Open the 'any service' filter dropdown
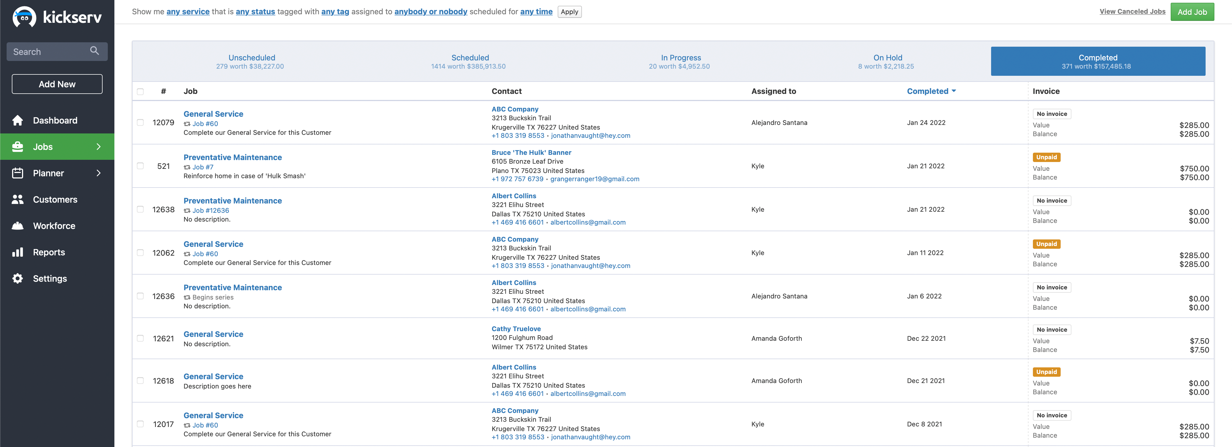 (x=188, y=12)
